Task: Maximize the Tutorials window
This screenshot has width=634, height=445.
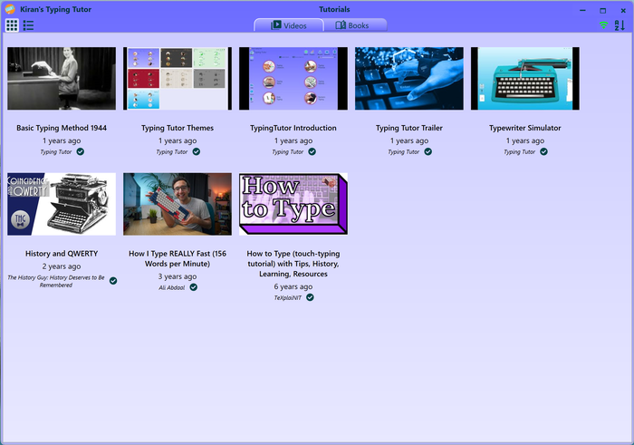Action: (603, 10)
